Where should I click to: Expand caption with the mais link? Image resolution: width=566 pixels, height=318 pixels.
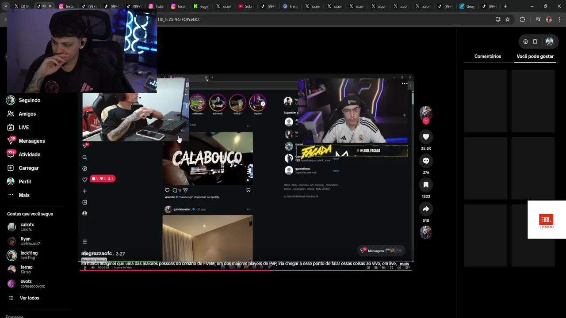point(404,264)
